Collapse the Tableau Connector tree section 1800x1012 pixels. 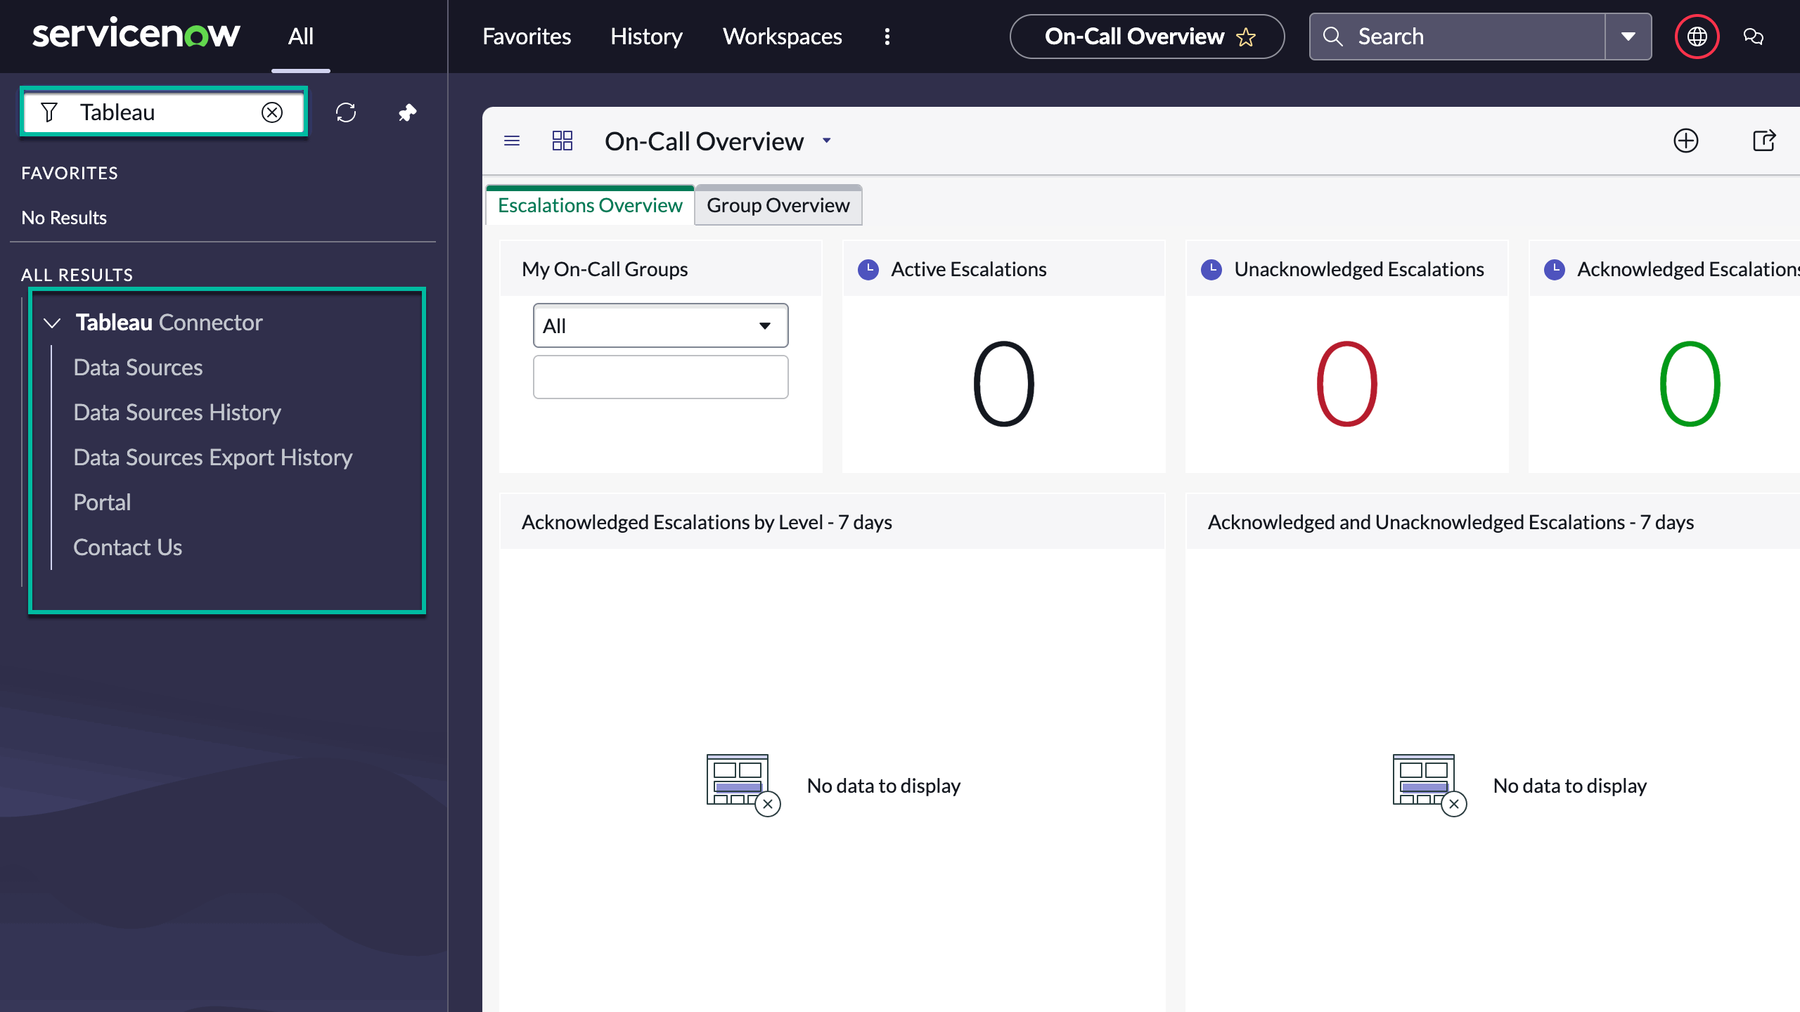51,323
